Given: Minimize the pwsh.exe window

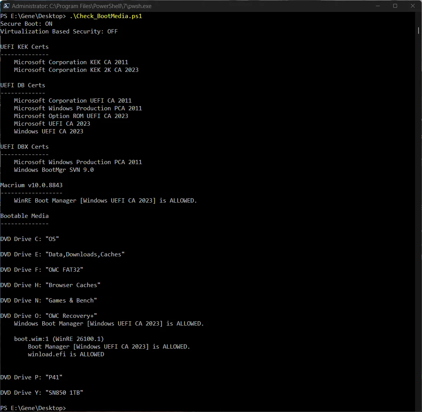Looking at the screenshot, I should pos(377,6).
